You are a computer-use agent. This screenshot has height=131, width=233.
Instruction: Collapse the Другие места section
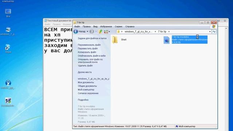84,72
